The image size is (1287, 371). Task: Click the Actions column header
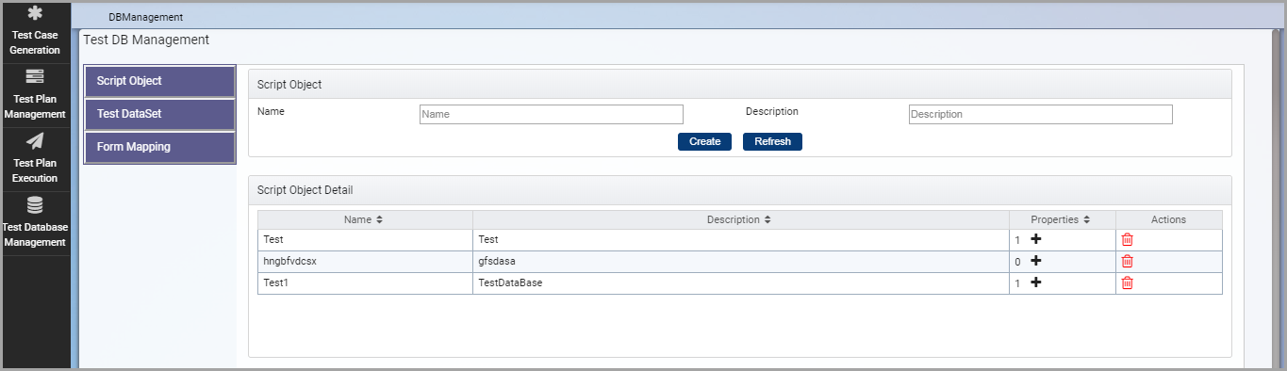1168,219
